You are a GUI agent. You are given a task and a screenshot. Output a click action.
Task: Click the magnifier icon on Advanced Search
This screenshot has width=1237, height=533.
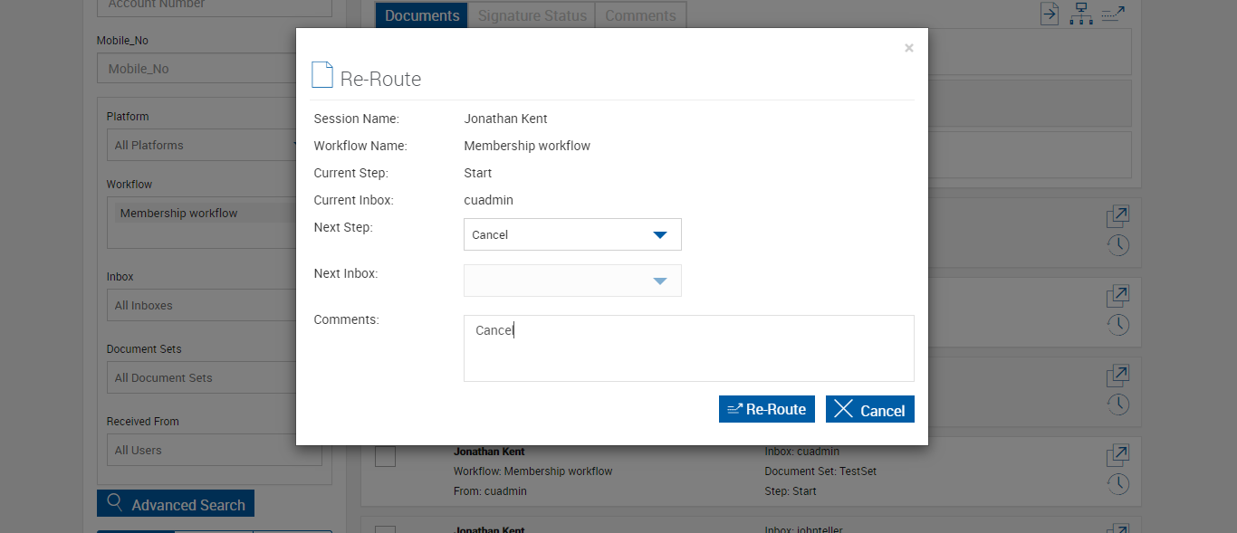click(115, 504)
